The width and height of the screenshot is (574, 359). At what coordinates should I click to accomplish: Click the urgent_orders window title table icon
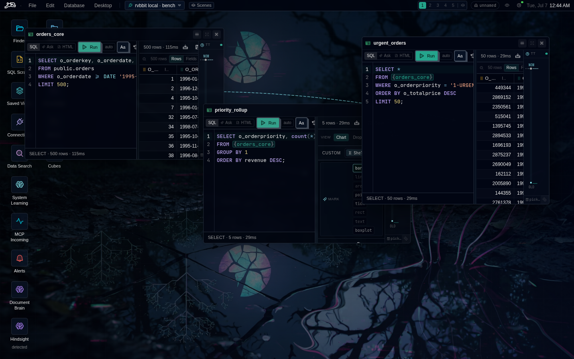point(368,43)
